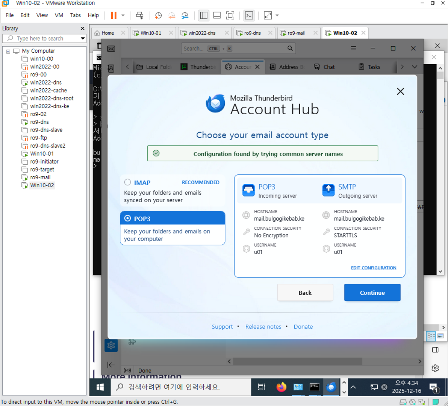448x406 pixels.
Task: Click the Windows taskbar search box
Action: tap(180, 387)
